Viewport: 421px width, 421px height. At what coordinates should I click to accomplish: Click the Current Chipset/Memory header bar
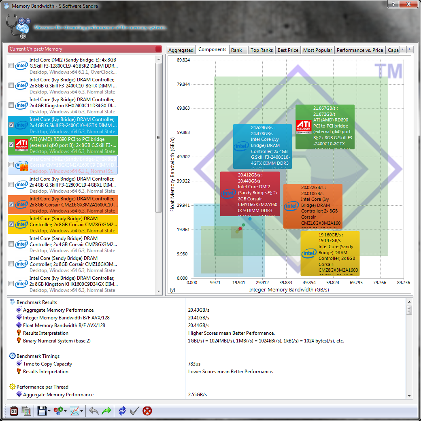85,49
